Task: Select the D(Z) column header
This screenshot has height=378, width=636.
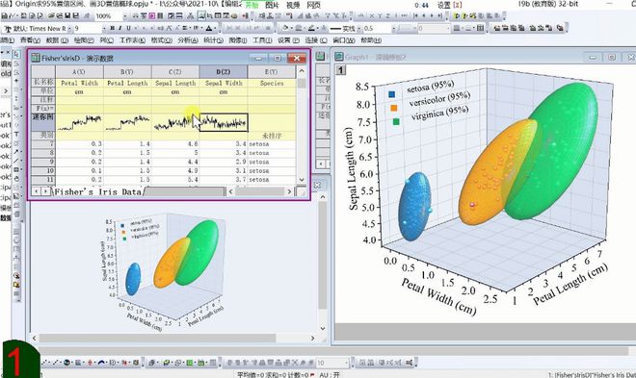Action: pos(224,71)
